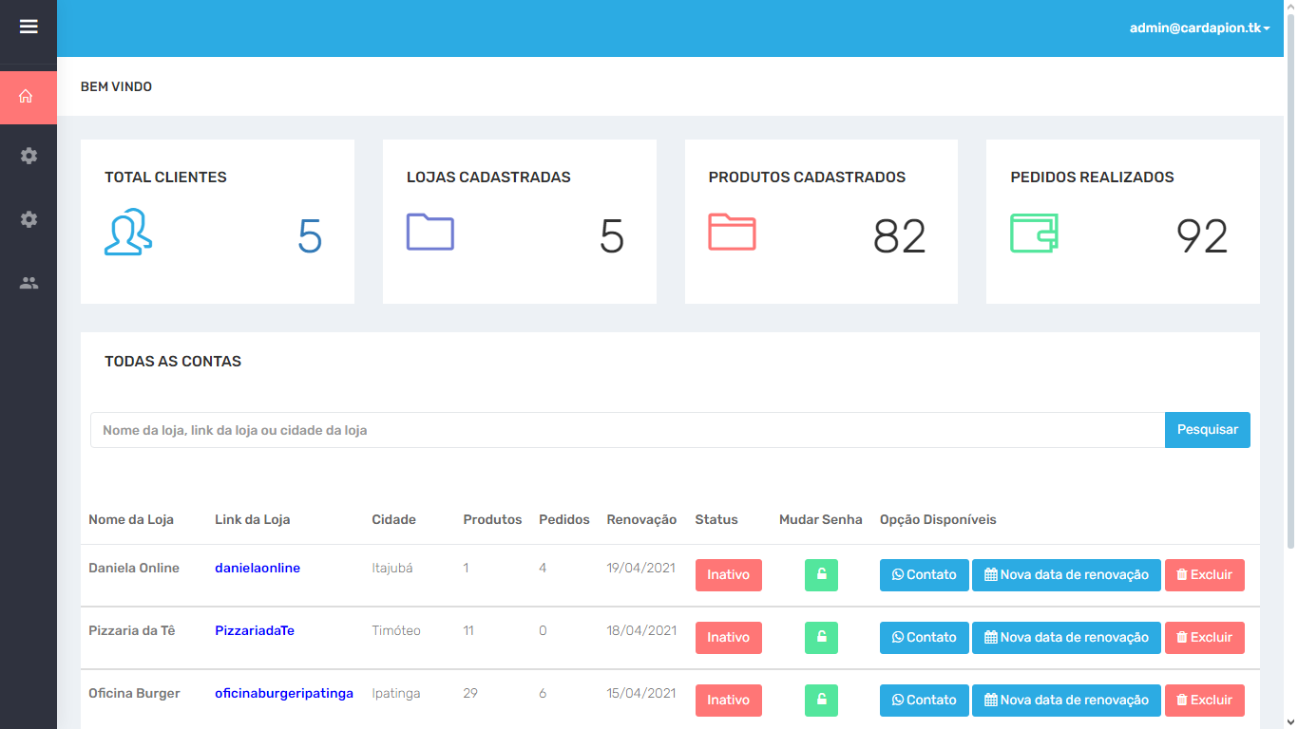Toggle Inativo status for Daniela Online

(x=728, y=575)
